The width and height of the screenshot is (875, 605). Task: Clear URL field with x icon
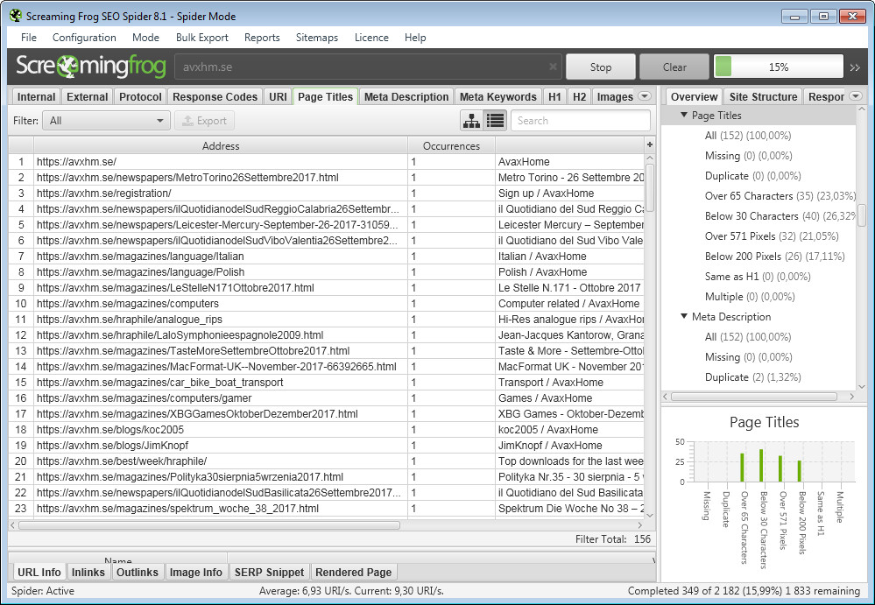(553, 67)
